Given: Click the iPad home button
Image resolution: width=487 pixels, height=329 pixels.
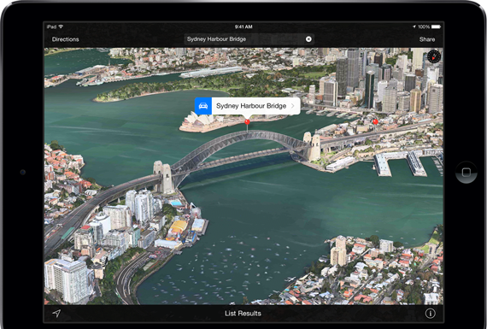Looking at the screenshot, I should (466, 172).
